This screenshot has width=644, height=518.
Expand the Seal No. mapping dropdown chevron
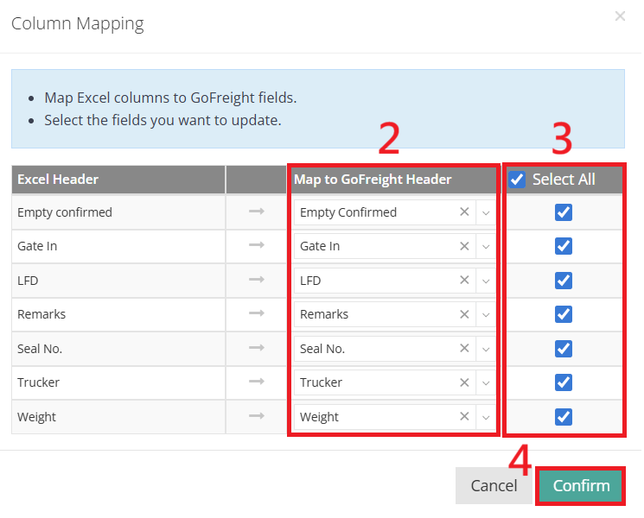point(486,349)
